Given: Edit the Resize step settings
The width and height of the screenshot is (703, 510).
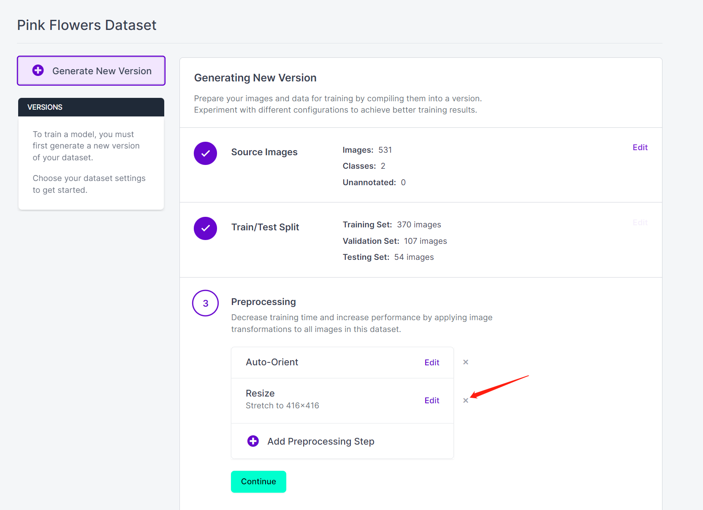Looking at the screenshot, I should pos(432,400).
